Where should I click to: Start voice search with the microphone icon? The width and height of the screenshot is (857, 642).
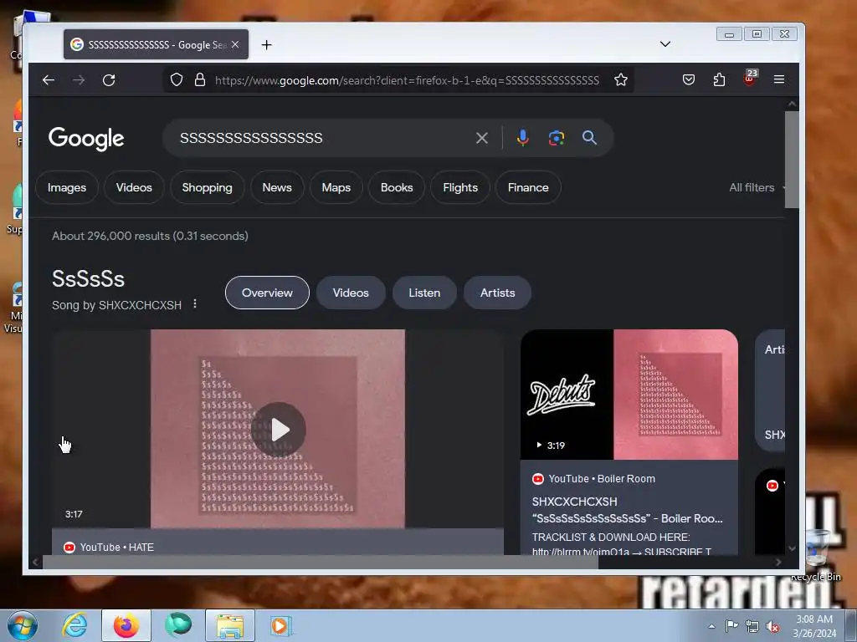[522, 138]
